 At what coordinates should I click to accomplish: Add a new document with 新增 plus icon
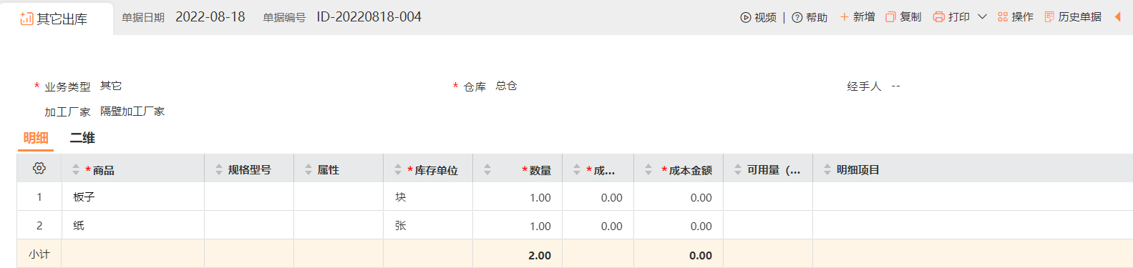[844, 16]
